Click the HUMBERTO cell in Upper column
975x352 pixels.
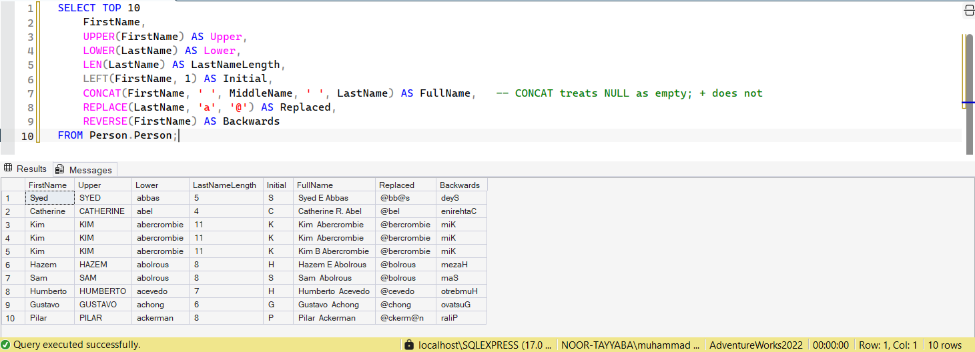(103, 291)
